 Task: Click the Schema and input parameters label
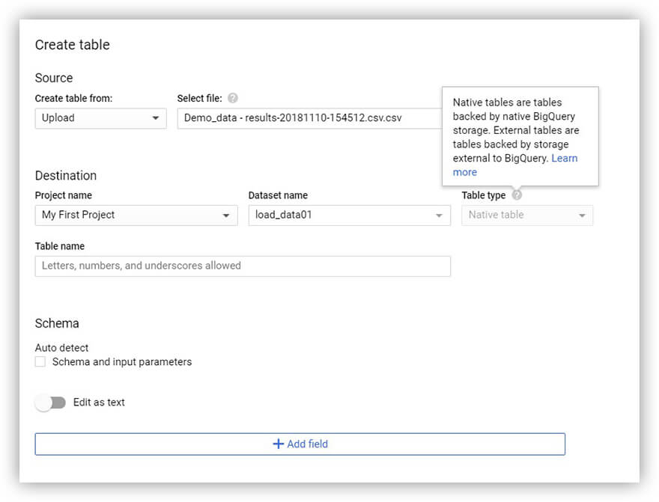coord(122,362)
